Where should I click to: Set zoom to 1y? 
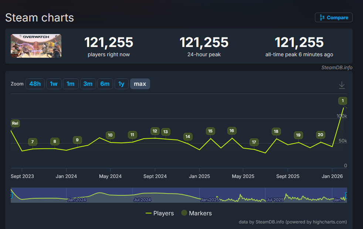[x=121, y=84]
